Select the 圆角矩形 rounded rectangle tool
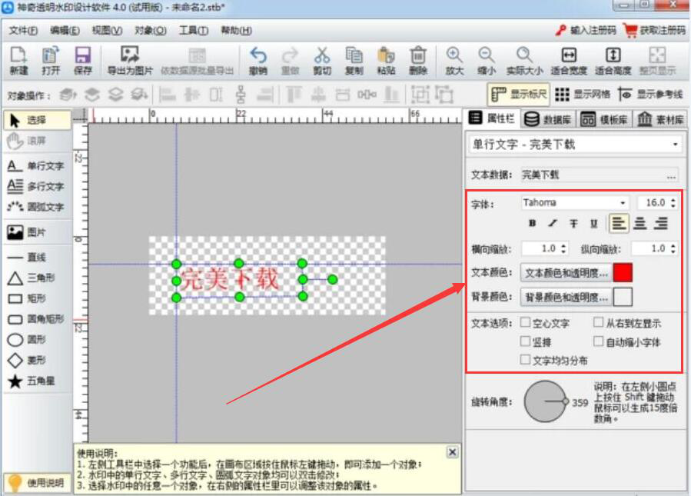Screen dimensions: 691x496 click(36, 319)
